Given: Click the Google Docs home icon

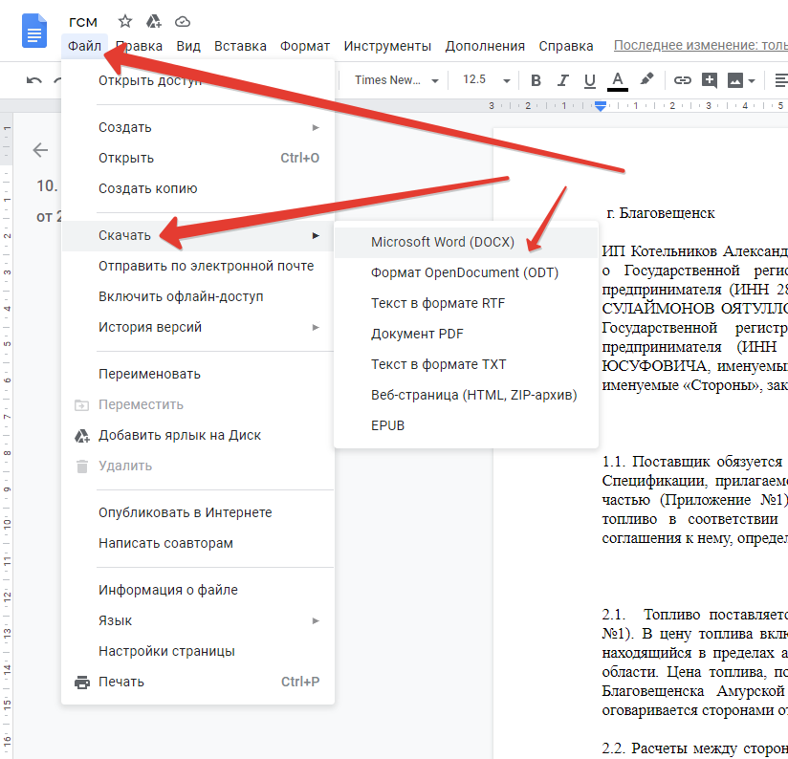Looking at the screenshot, I should click(35, 33).
